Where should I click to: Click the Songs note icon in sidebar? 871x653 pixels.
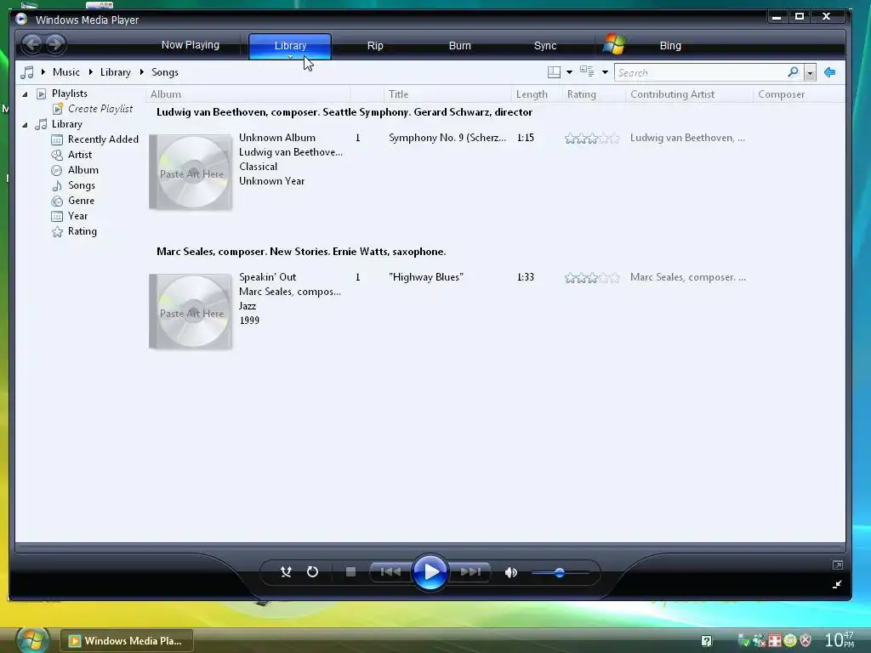tap(57, 185)
